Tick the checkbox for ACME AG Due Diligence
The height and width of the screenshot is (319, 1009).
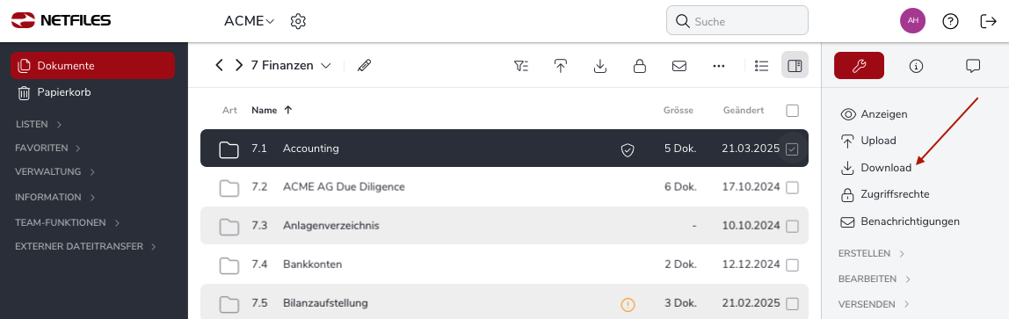[792, 187]
